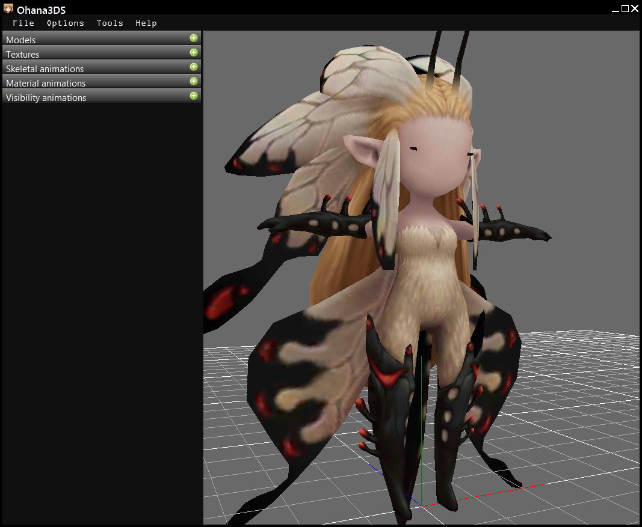Click the Visibility animations panel header
Image resolution: width=642 pixels, height=527 pixels.
pyautogui.click(x=102, y=96)
